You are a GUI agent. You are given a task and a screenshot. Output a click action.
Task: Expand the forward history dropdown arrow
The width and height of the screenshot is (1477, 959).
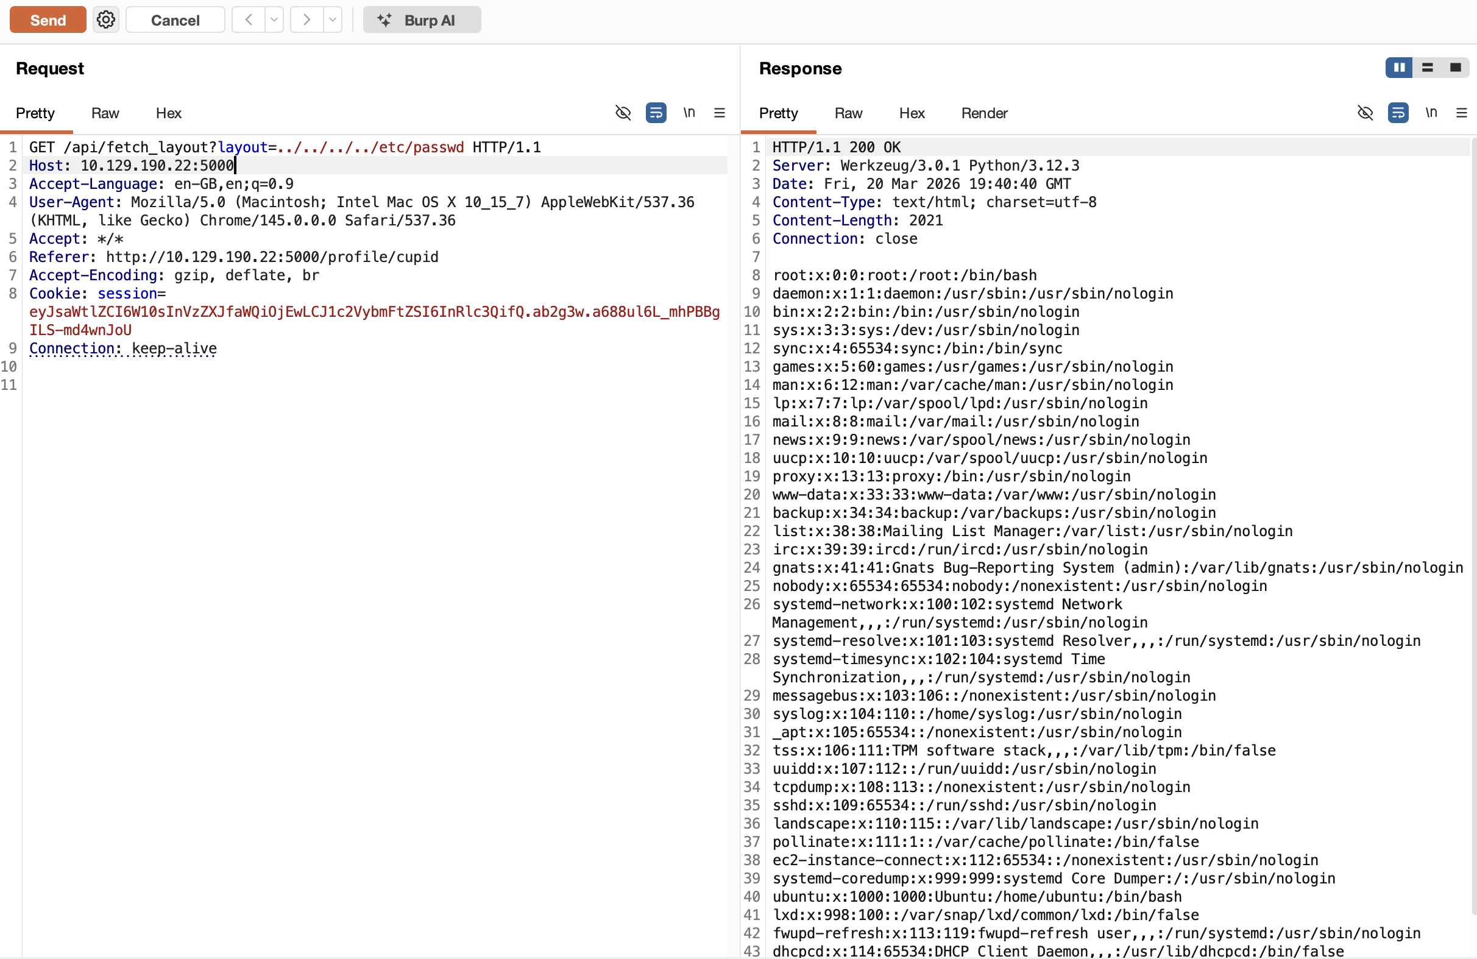[x=333, y=20]
